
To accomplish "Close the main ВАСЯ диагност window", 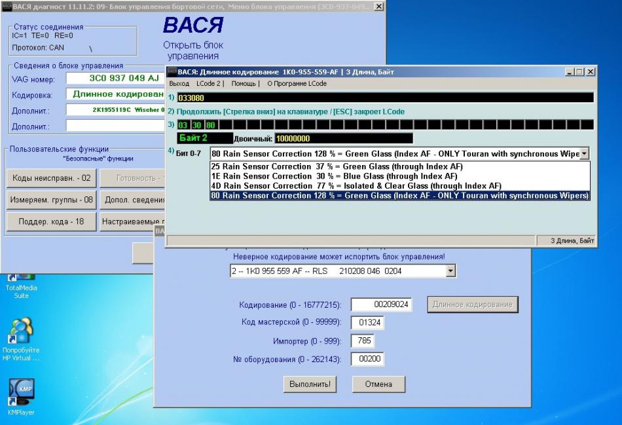I will coord(379,7).
